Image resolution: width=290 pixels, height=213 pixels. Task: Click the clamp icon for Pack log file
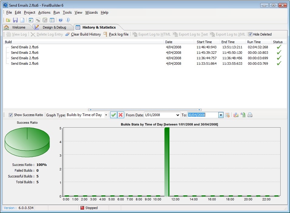pyautogui.click(x=105, y=34)
